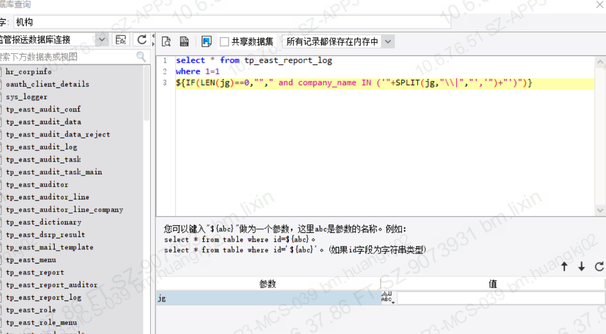Select the tp_east_auditor_line table

47,197
